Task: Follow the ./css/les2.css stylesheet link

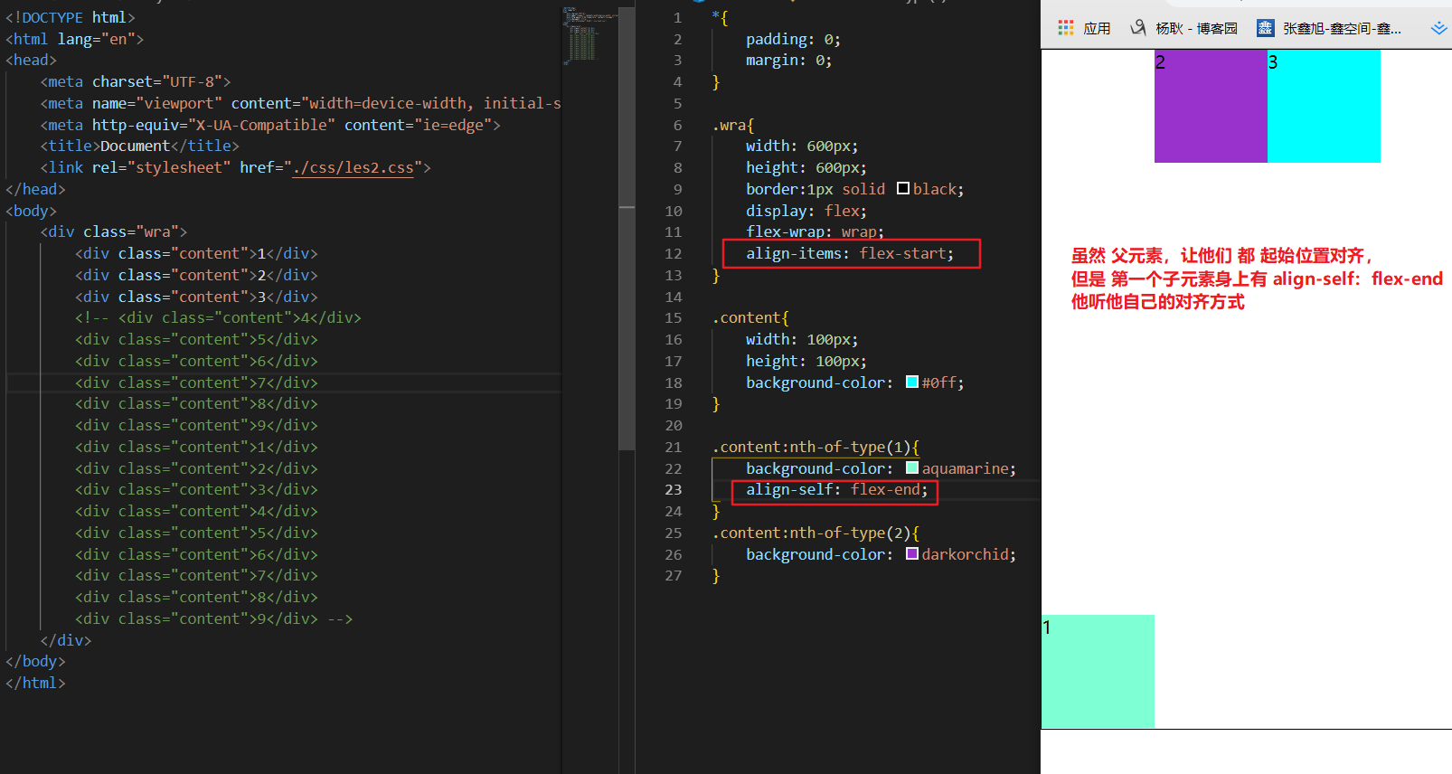Action: click(x=353, y=168)
